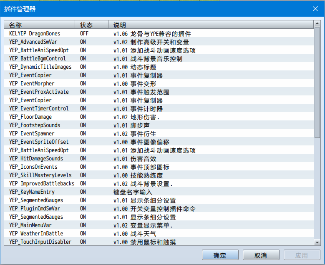Select the YEP_KeyNameEntry plugin name
Image resolution: width=325 pixels, height=265 pixels.
pos(32,192)
